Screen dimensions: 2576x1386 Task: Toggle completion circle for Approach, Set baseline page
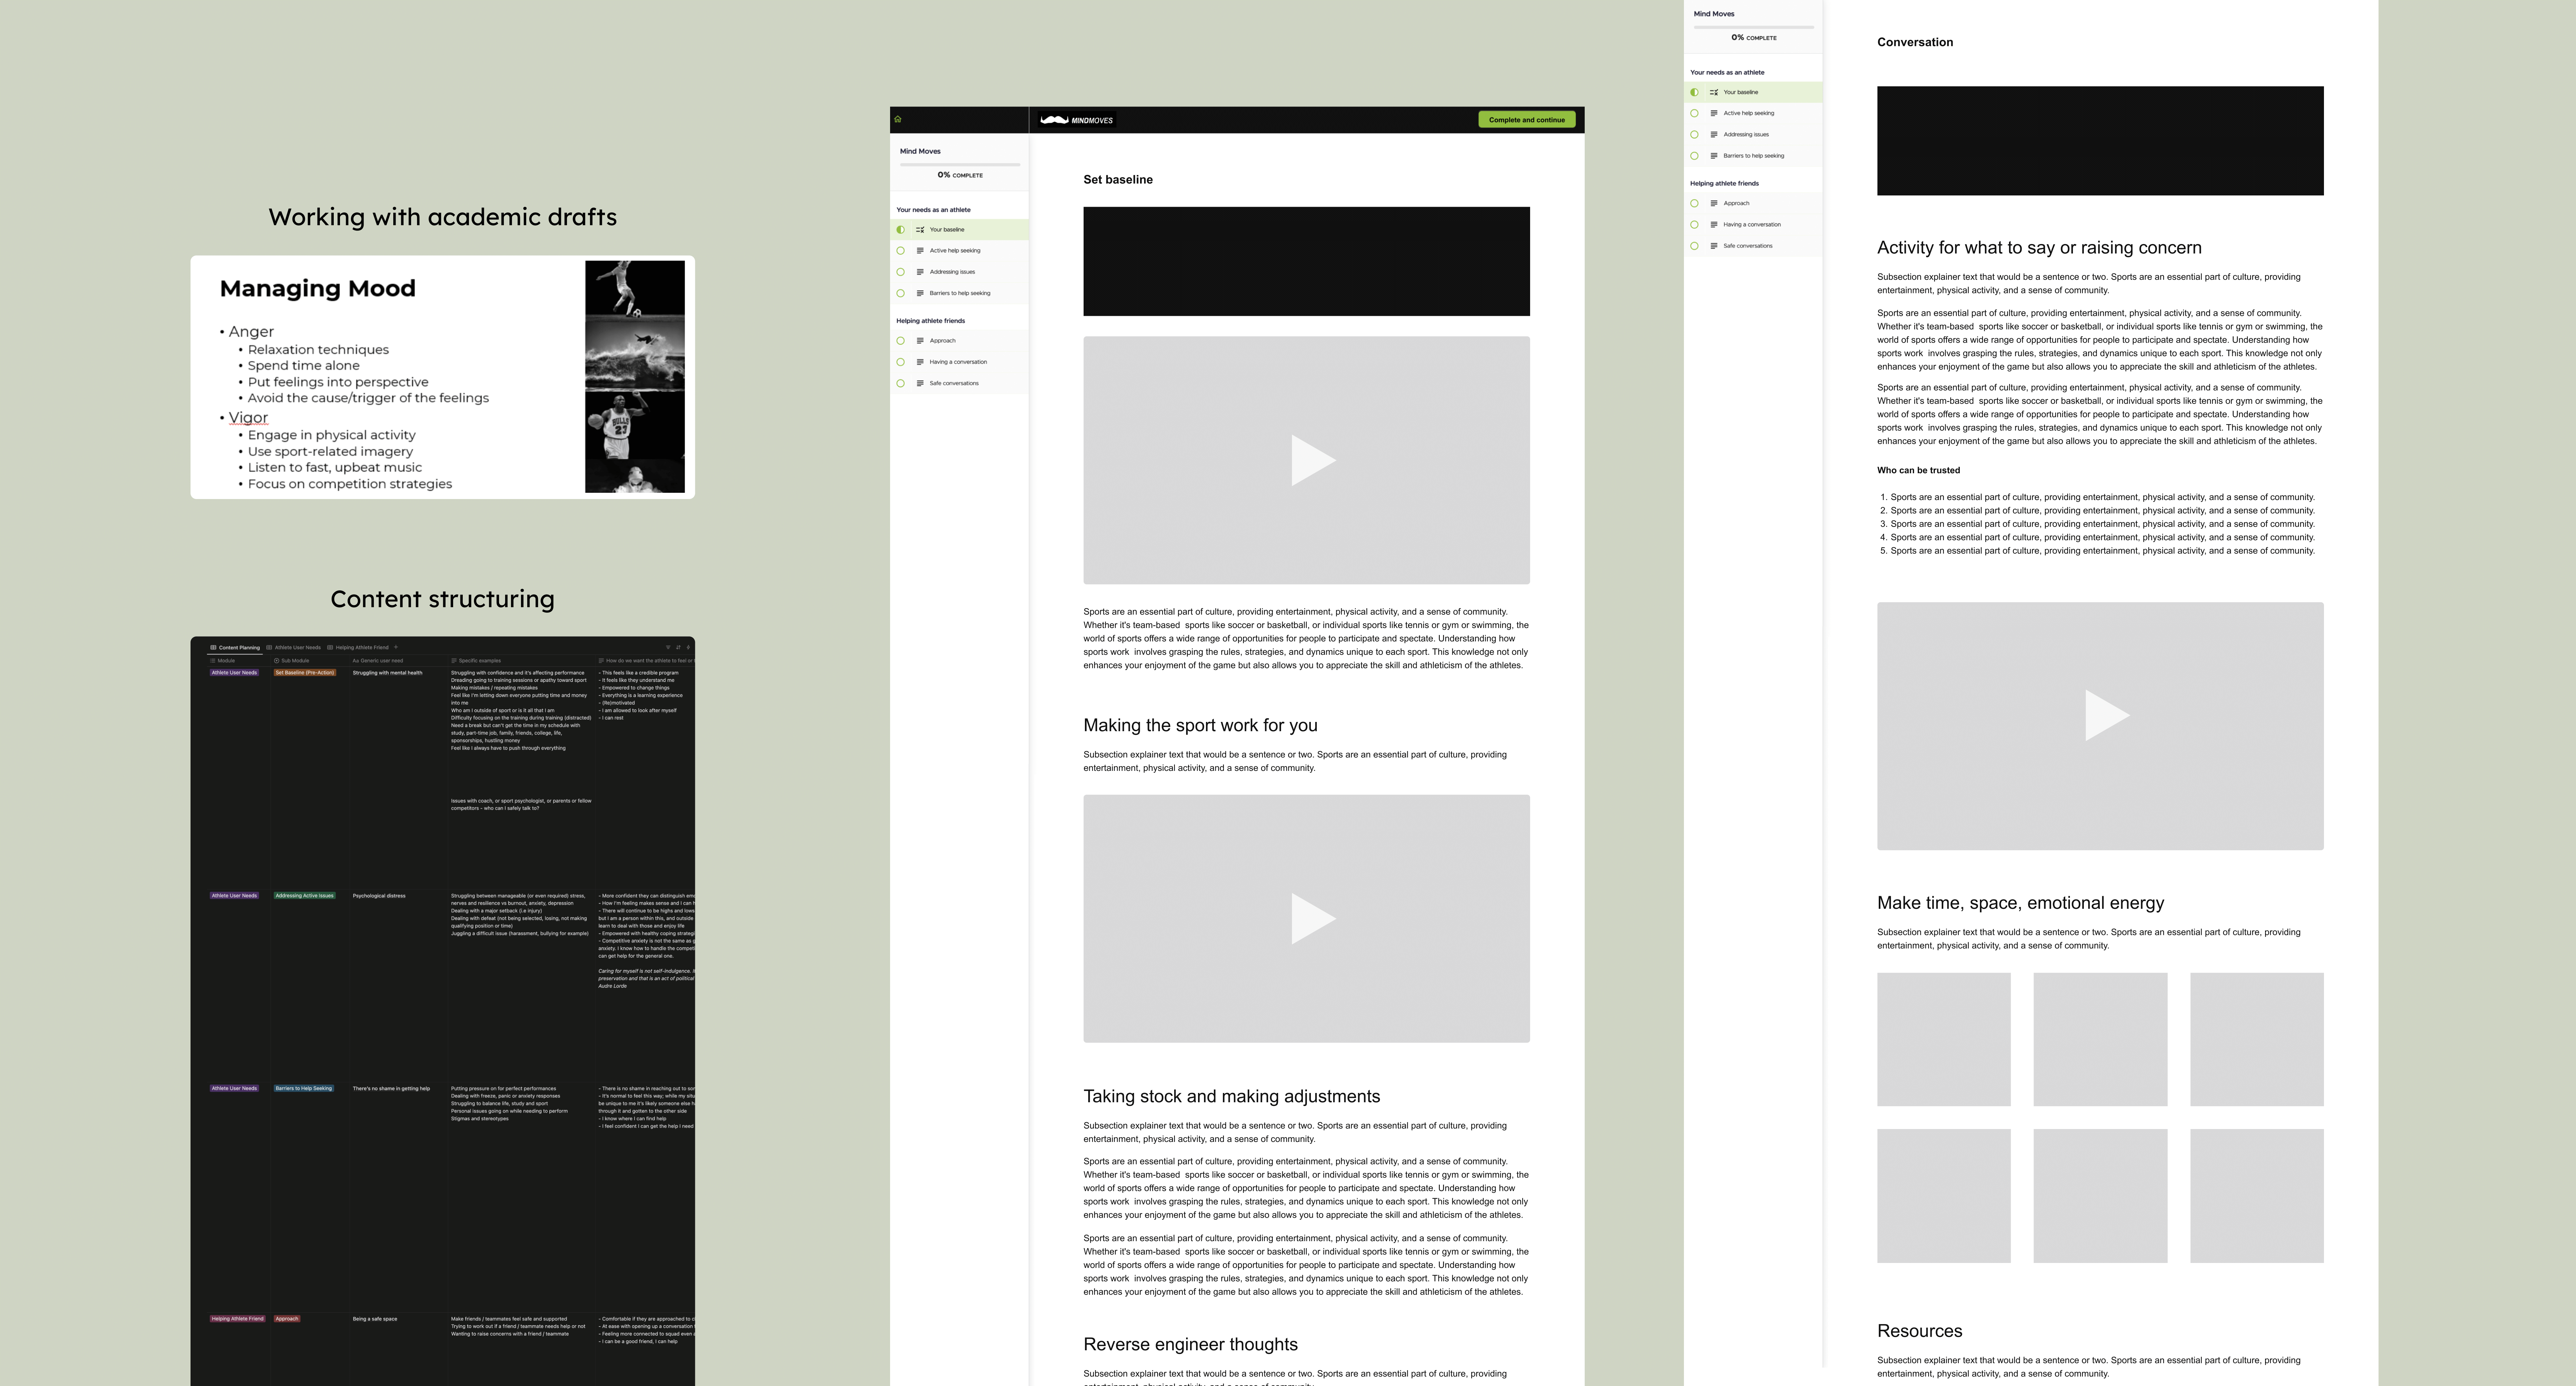(x=901, y=341)
